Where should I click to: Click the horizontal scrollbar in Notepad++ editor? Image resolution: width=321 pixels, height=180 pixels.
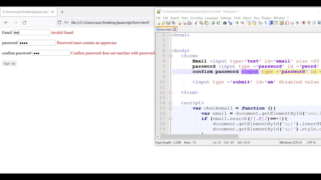pyautogui.click(x=199, y=136)
